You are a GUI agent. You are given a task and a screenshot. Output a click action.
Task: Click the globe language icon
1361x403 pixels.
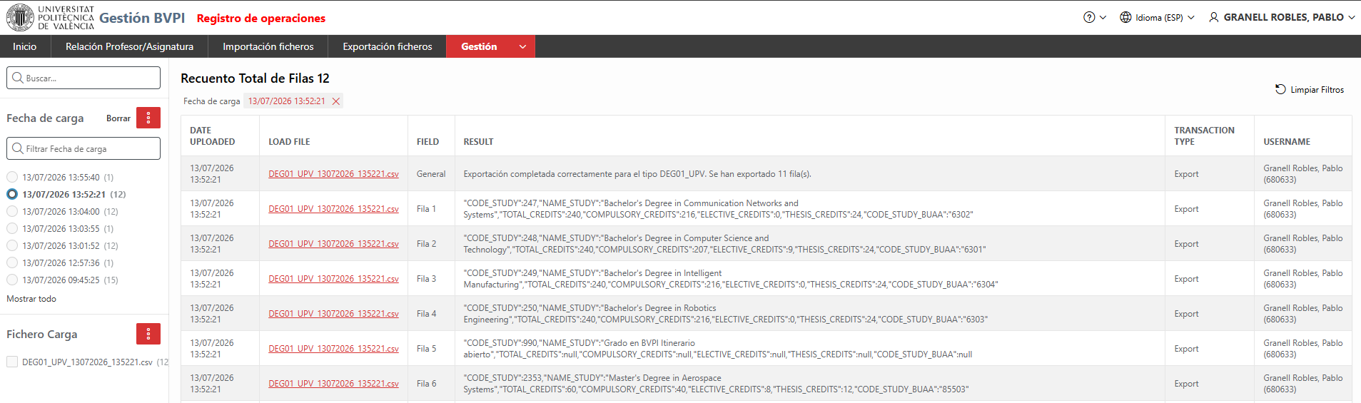pos(1125,17)
